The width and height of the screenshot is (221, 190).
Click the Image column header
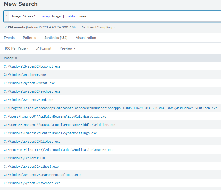point(9,58)
